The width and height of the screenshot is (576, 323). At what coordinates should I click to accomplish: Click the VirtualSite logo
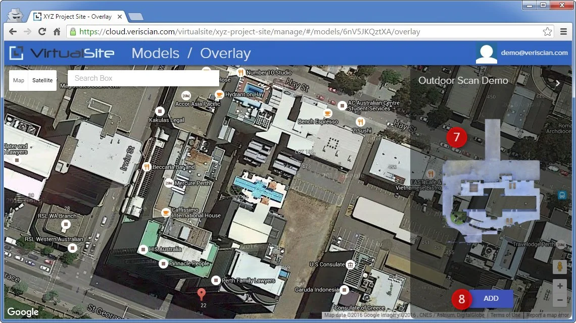coord(62,53)
